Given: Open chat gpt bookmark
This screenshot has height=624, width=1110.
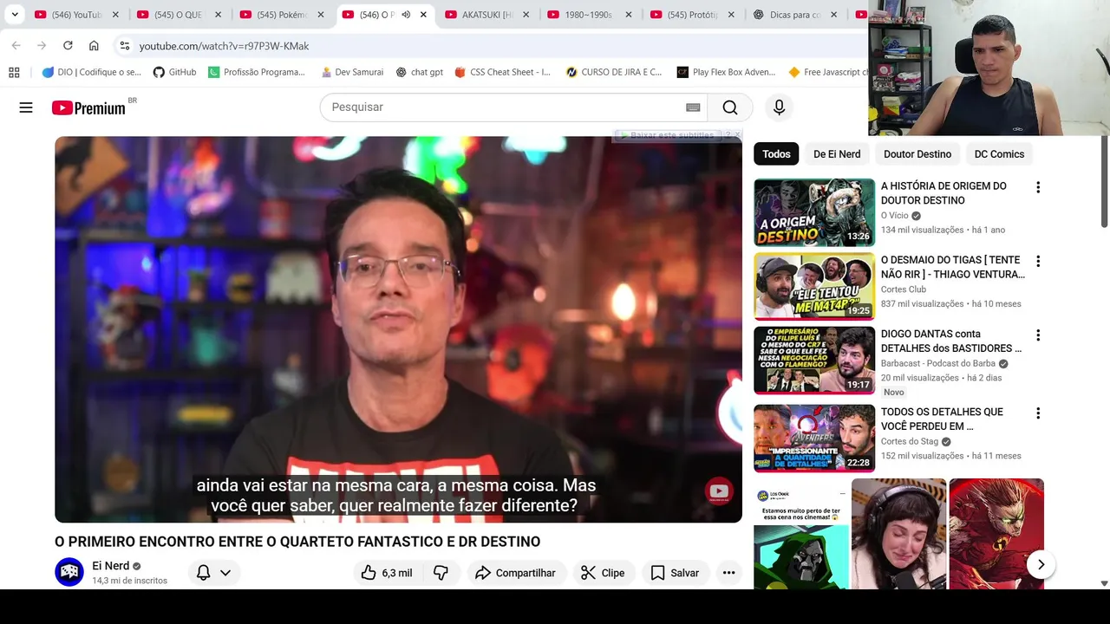Looking at the screenshot, I should tap(419, 72).
